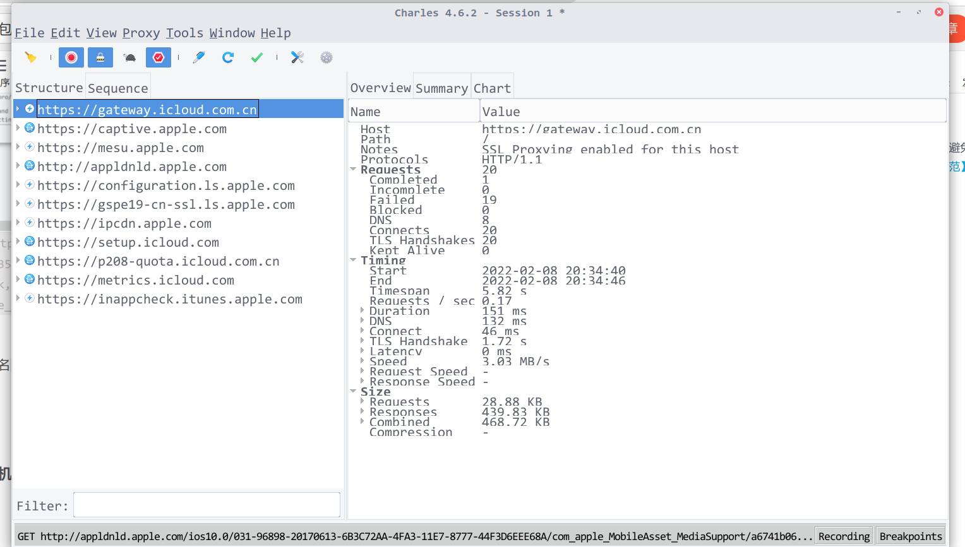Open the Help menu
This screenshot has width=965, height=547.
(276, 33)
